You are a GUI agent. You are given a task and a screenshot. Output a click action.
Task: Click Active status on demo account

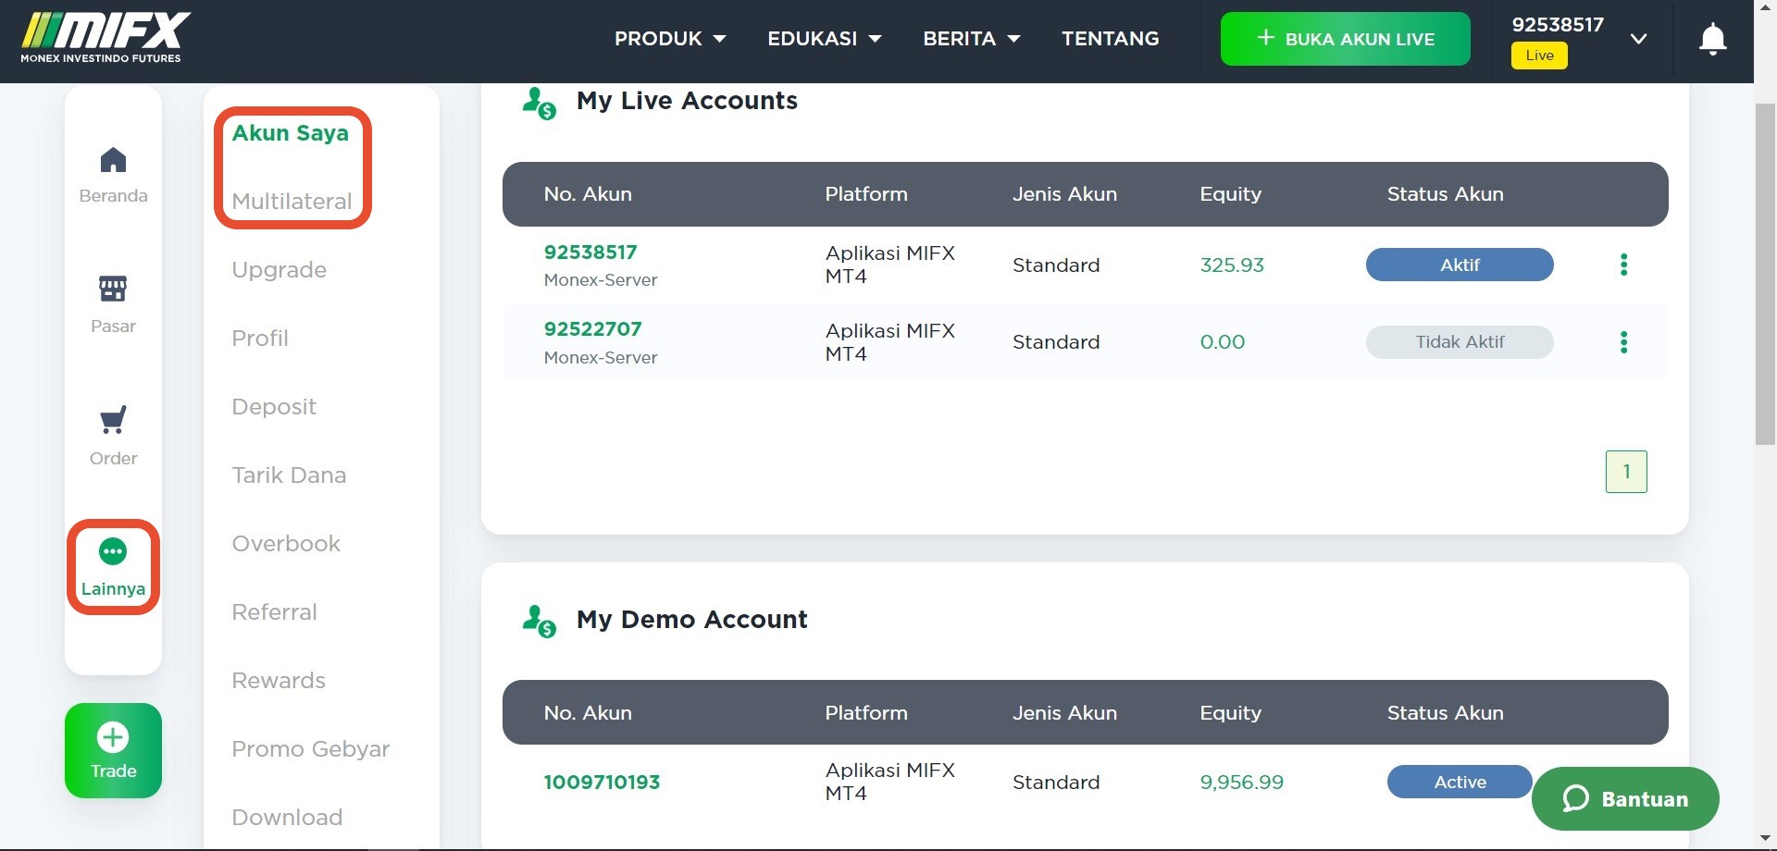1460,782
